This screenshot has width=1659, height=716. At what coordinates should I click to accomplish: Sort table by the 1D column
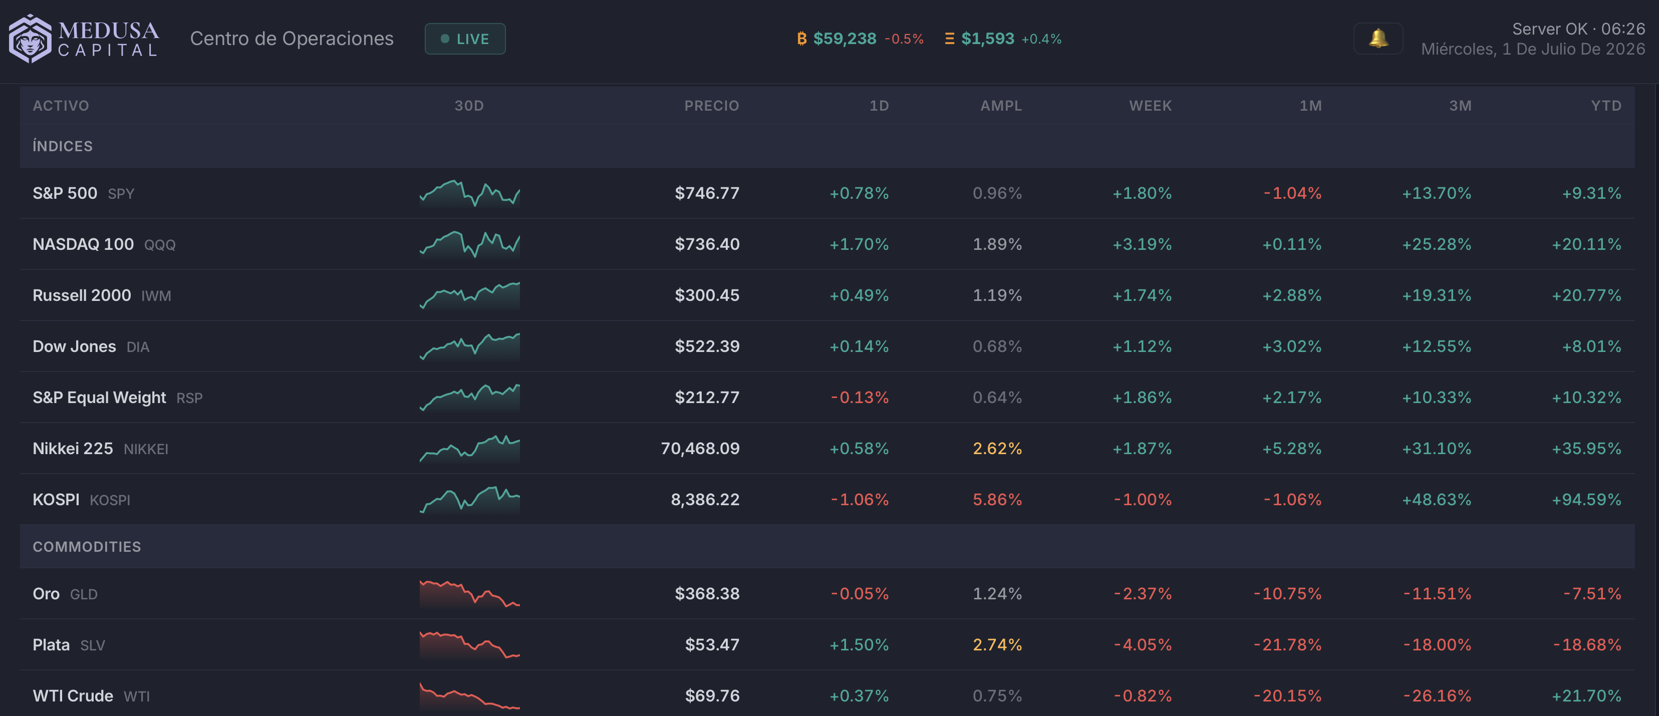coord(879,106)
